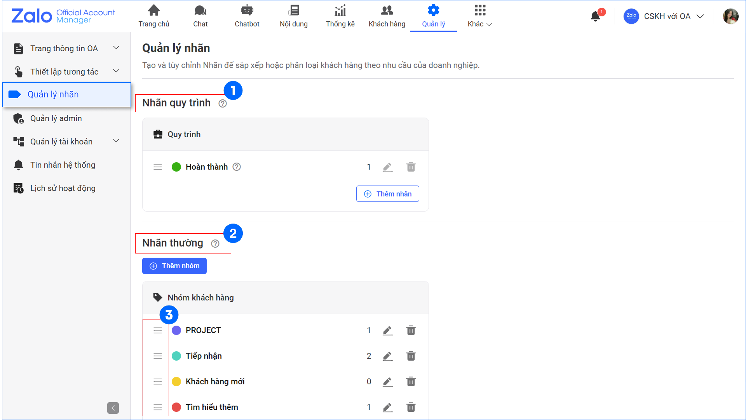Click help icon next to Nhãn quy trình
The width and height of the screenshot is (746, 420).
[x=223, y=103]
